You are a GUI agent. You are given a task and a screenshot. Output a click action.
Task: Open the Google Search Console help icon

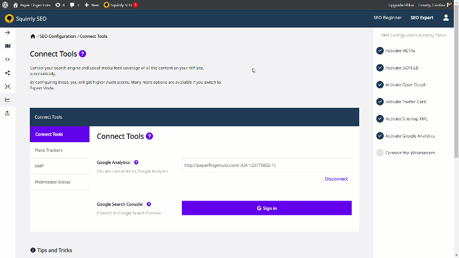[x=149, y=204]
